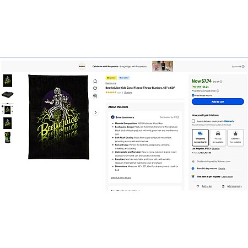Click info icon next to price
Screen dimensions: 248x248
click(221, 82)
